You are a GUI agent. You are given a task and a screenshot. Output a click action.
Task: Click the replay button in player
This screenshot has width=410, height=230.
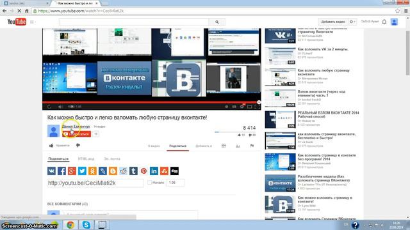pyautogui.click(x=49, y=107)
